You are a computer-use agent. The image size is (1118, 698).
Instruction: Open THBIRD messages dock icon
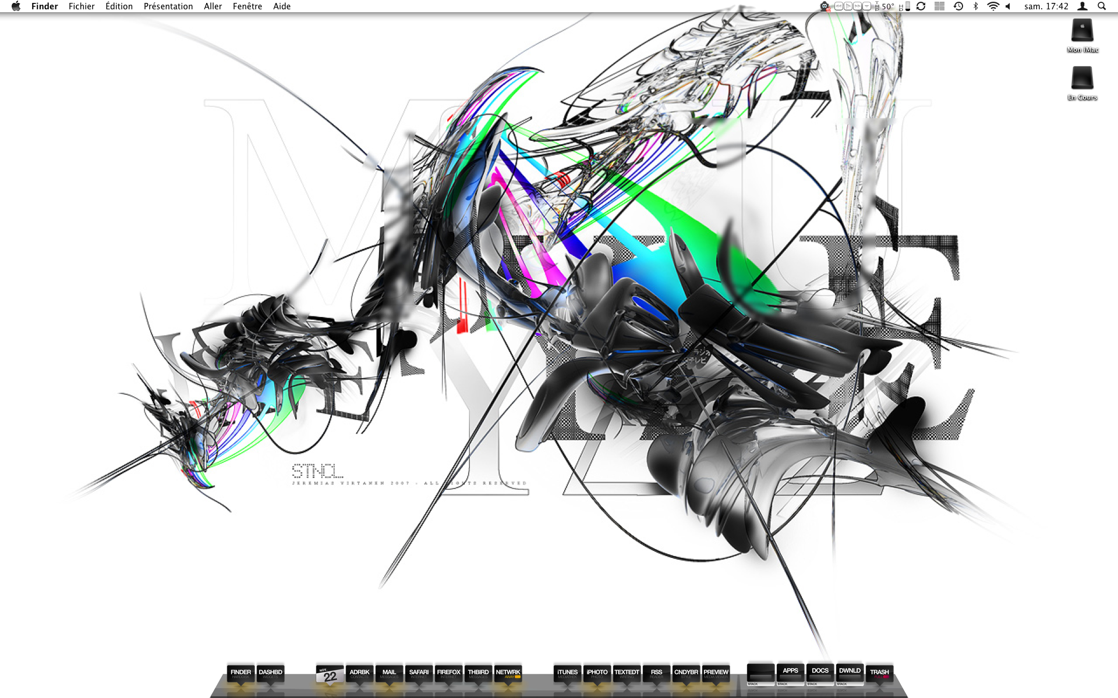[x=478, y=674]
